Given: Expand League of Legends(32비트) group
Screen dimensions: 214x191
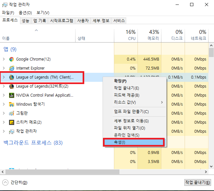Looking at the screenshot, I should point(4,86).
